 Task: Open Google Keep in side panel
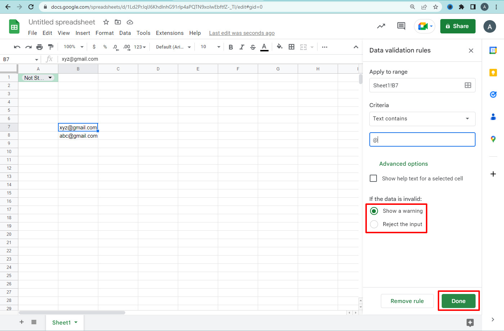pos(493,73)
